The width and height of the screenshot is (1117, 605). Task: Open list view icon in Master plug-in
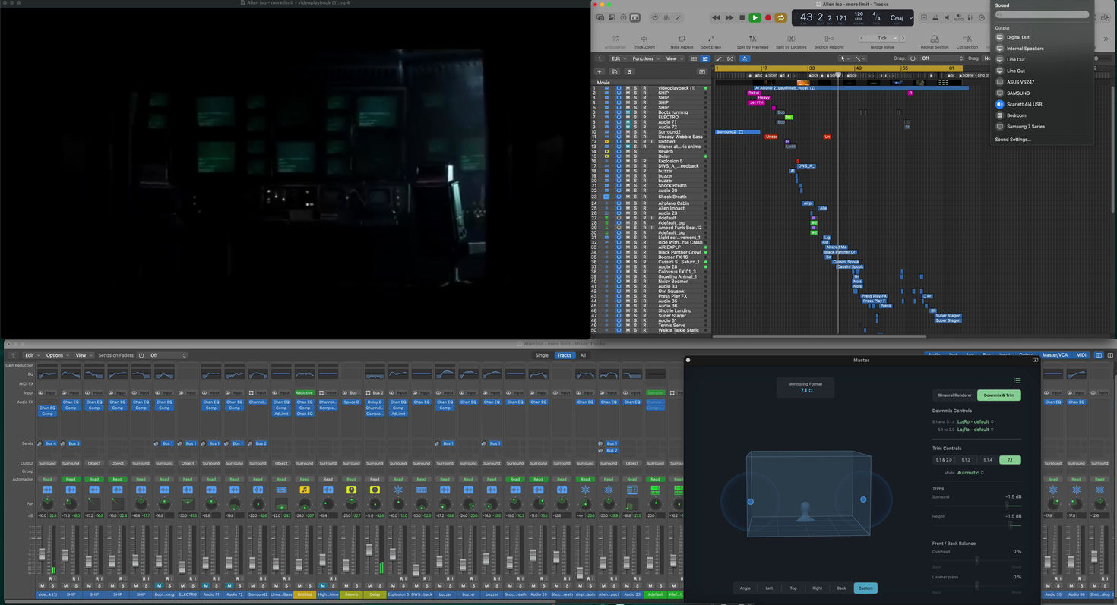pyautogui.click(x=1017, y=380)
